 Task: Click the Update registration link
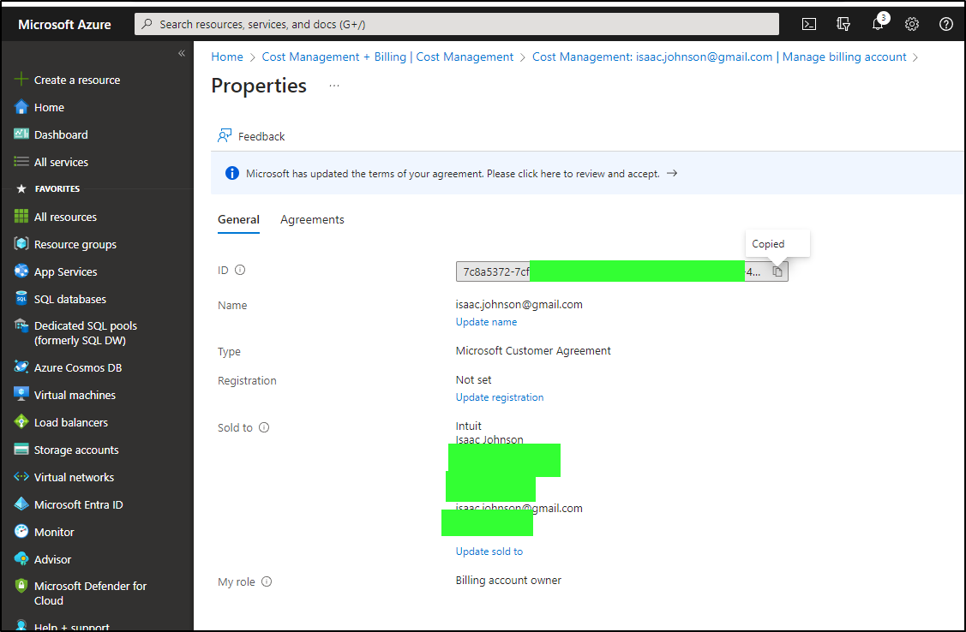click(500, 397)
